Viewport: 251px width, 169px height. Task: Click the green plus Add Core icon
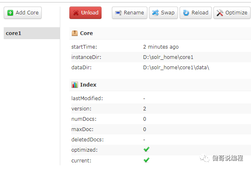(x=10, y=13)
